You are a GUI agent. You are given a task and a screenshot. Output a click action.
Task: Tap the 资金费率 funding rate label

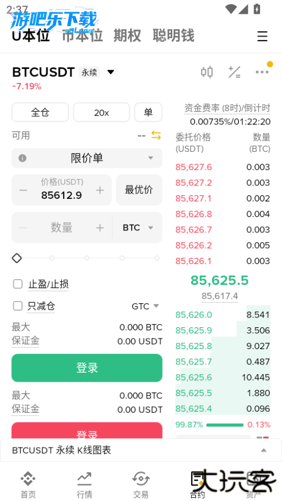pyautogui.click(x=227, y=108)
